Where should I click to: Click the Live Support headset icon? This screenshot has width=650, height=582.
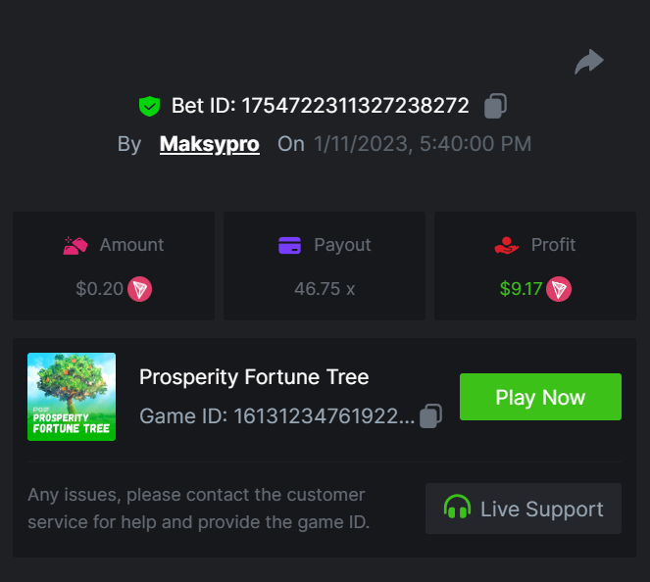click(457, 509)
